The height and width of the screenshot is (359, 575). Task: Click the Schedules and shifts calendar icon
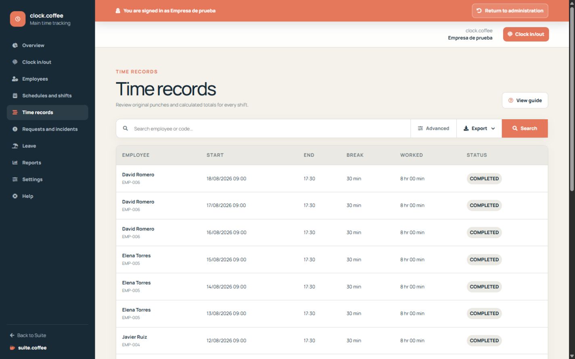click(x=15, y=96)
